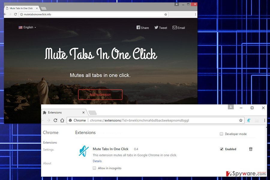Click the Add extension button
This screenshot has height=180, width=270.
100,94
